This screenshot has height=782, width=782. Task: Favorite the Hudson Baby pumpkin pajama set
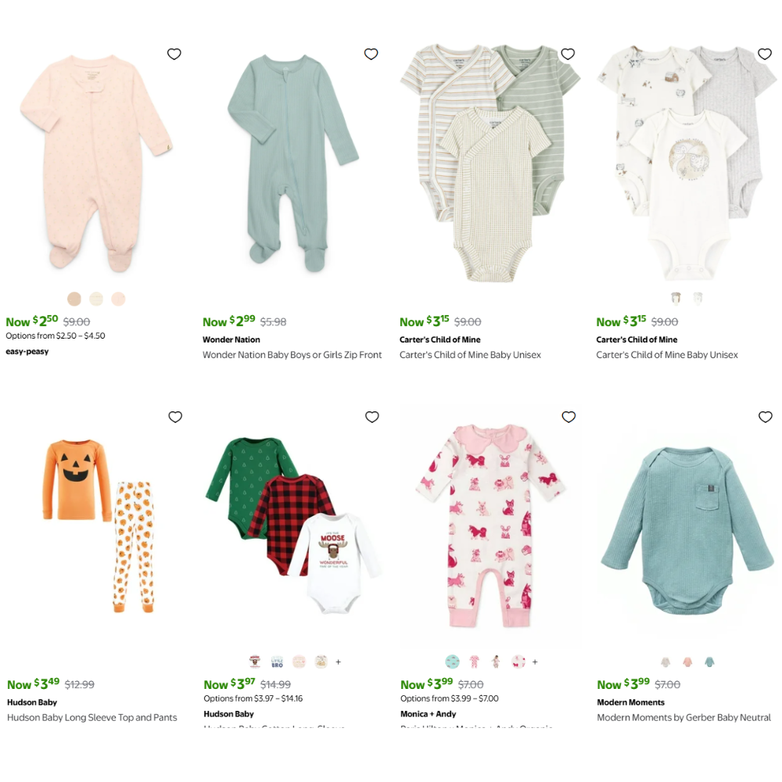pos(175,417)
